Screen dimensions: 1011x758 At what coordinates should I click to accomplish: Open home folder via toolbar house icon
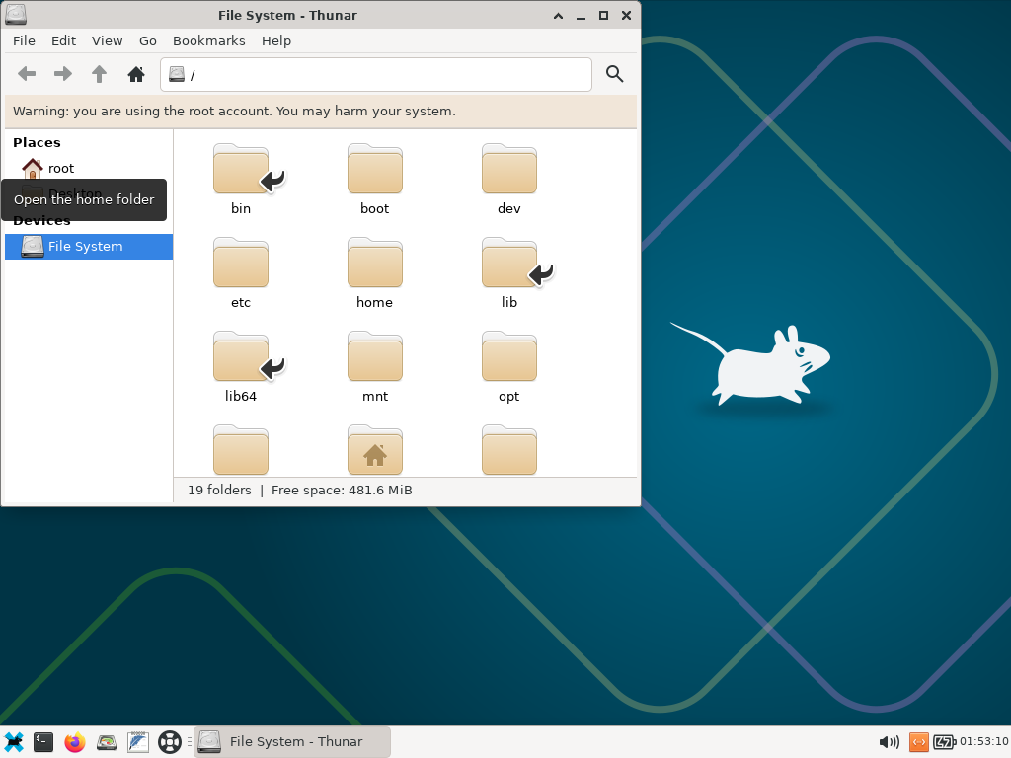pos(135,74)
